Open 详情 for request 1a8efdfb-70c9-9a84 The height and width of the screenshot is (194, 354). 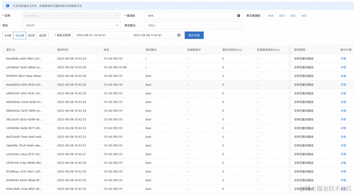[x=343, y=145]
